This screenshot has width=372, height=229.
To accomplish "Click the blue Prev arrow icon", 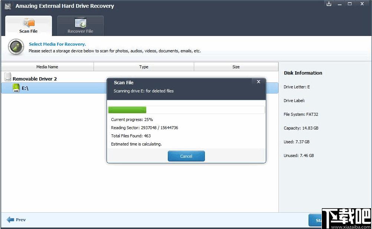I will coord(10,220).
